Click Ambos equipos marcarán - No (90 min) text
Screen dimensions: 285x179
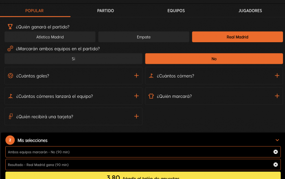click(39, 152)
